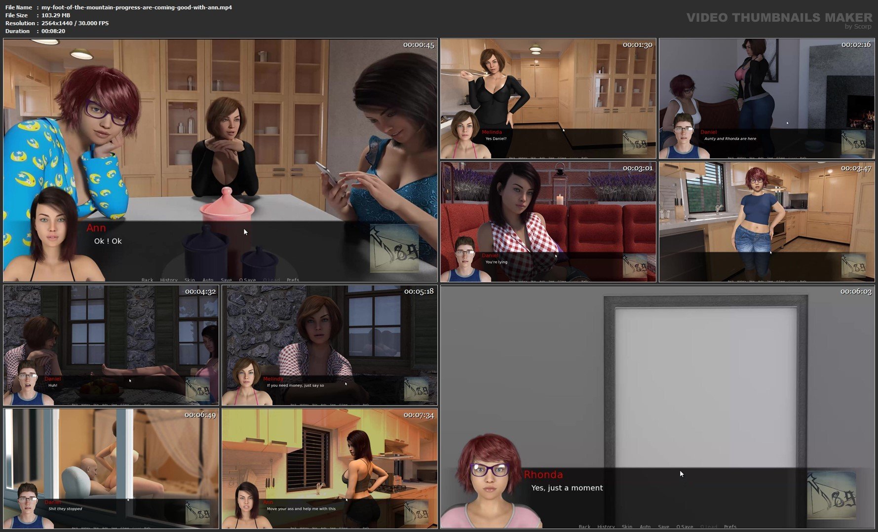Click Back button in the 00:00:45 frame
Image resolution: width=878 pixels, height=532 pixels.
click(147, 280)
